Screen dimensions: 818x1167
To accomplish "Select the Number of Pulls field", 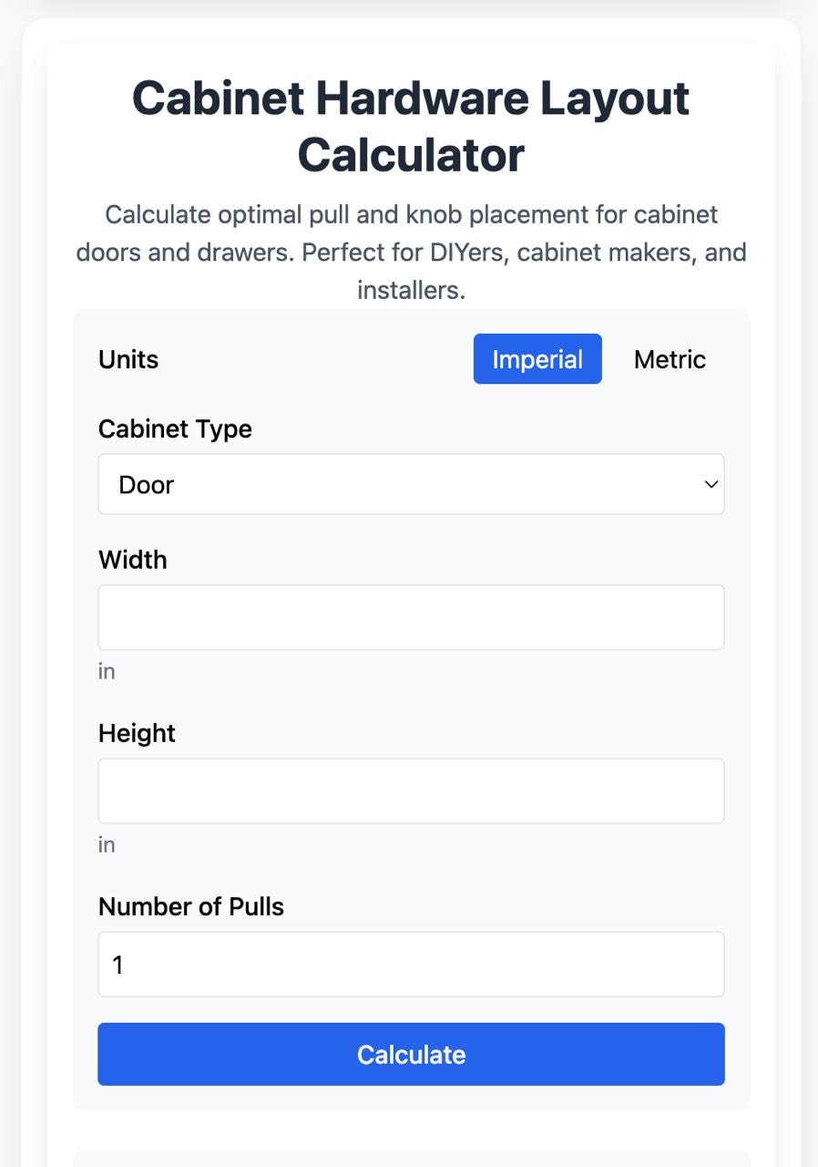I will [411, 964].
